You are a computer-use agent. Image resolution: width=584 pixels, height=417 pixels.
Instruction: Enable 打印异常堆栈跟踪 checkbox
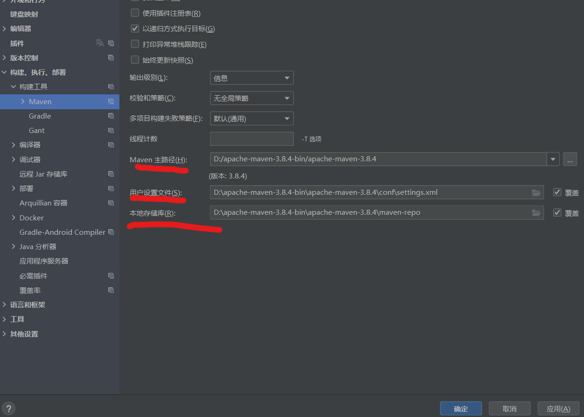135,44
